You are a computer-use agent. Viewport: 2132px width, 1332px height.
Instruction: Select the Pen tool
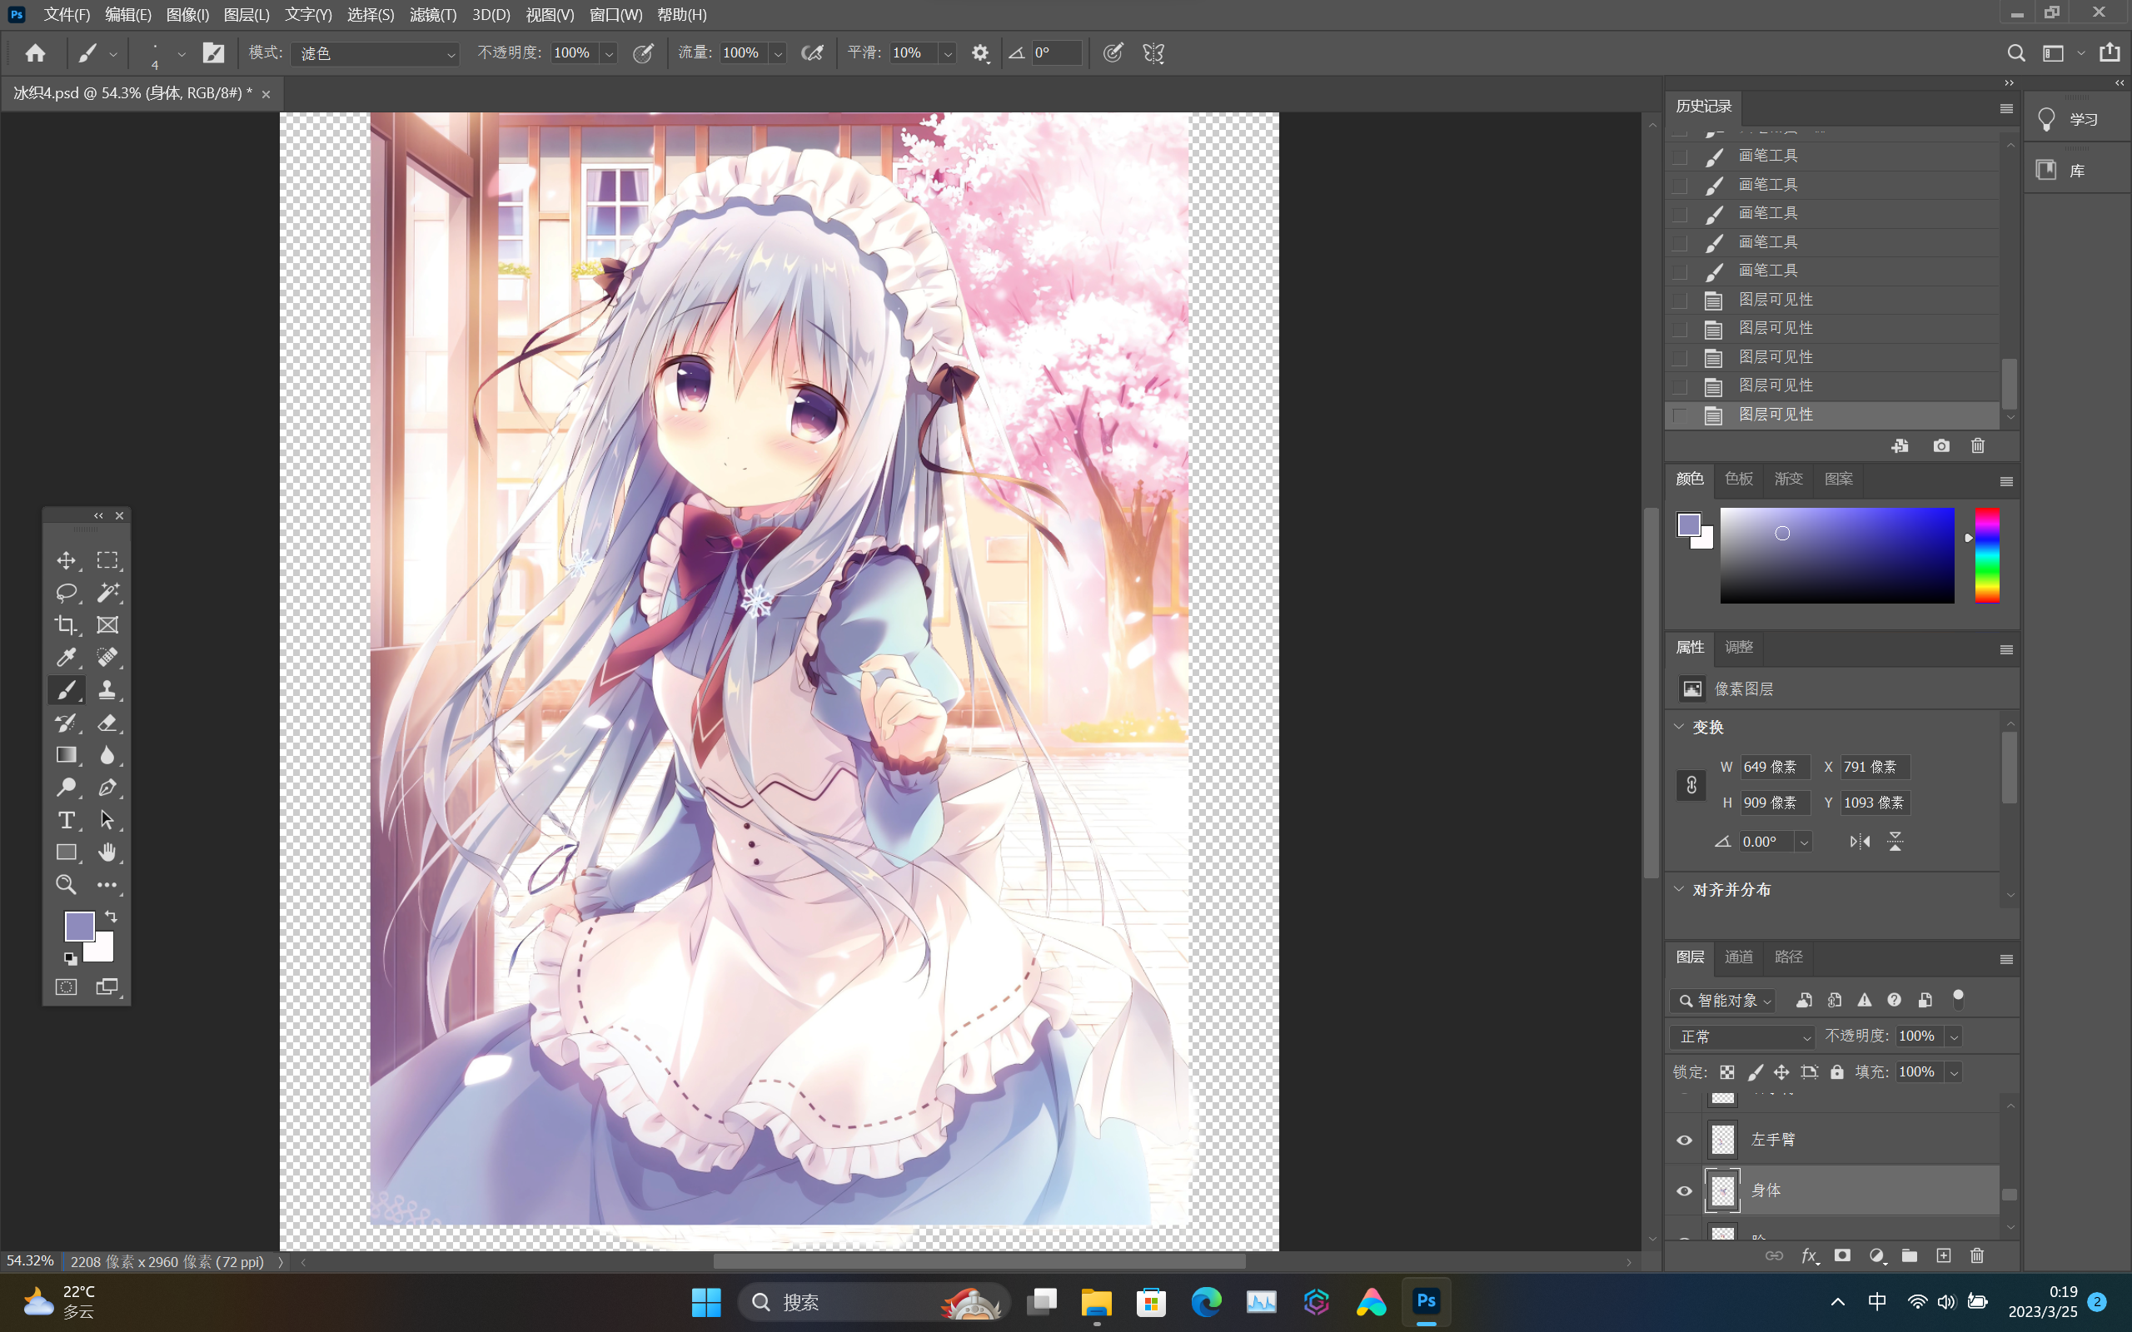(107, 788)
